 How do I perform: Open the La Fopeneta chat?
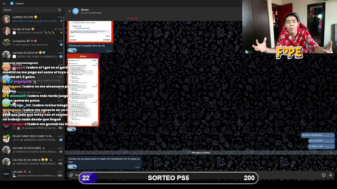tap(32, 43)
